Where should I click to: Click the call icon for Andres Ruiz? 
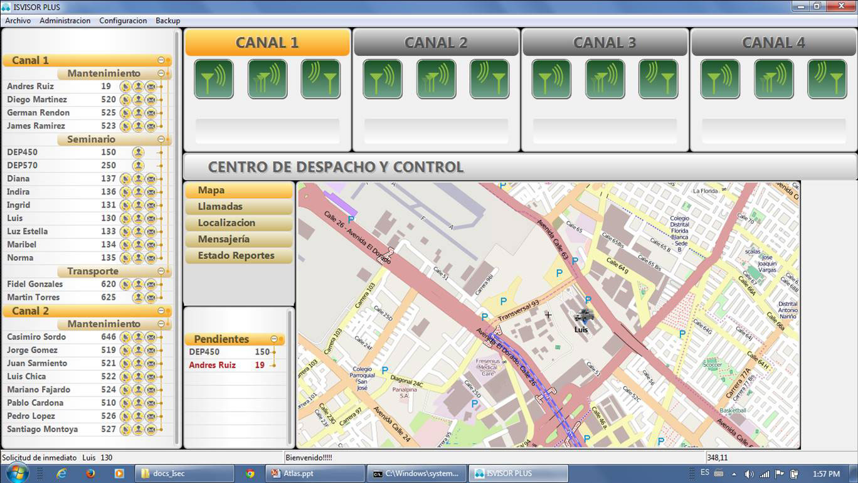(125, 87)
